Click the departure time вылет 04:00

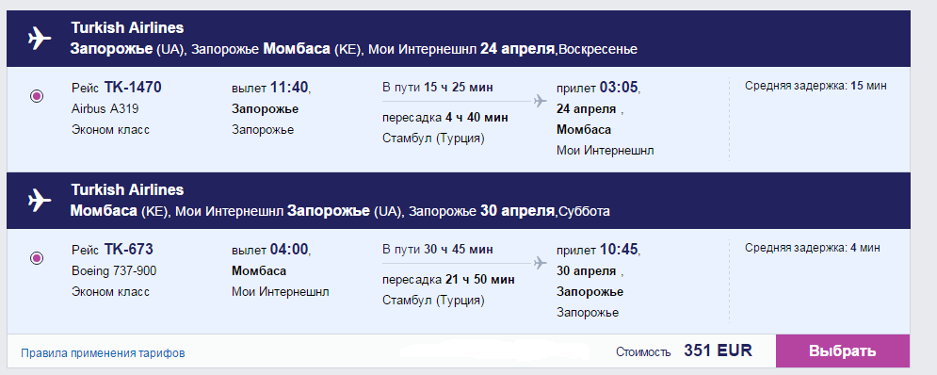pos(272,249)
